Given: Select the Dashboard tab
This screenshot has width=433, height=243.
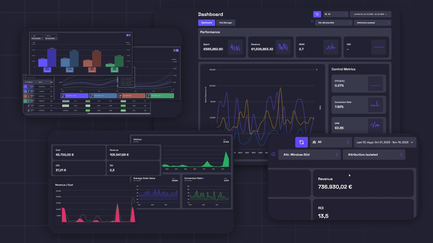Looking at the screenshot, I should click(x=206, y=22).
